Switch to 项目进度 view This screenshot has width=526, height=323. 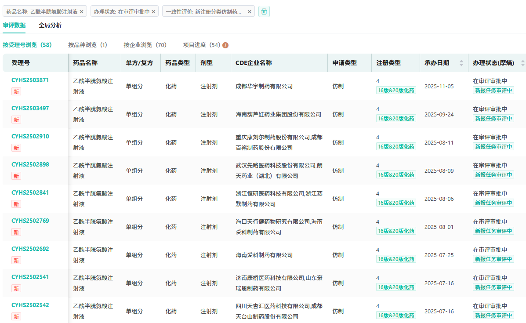(202, 45)
